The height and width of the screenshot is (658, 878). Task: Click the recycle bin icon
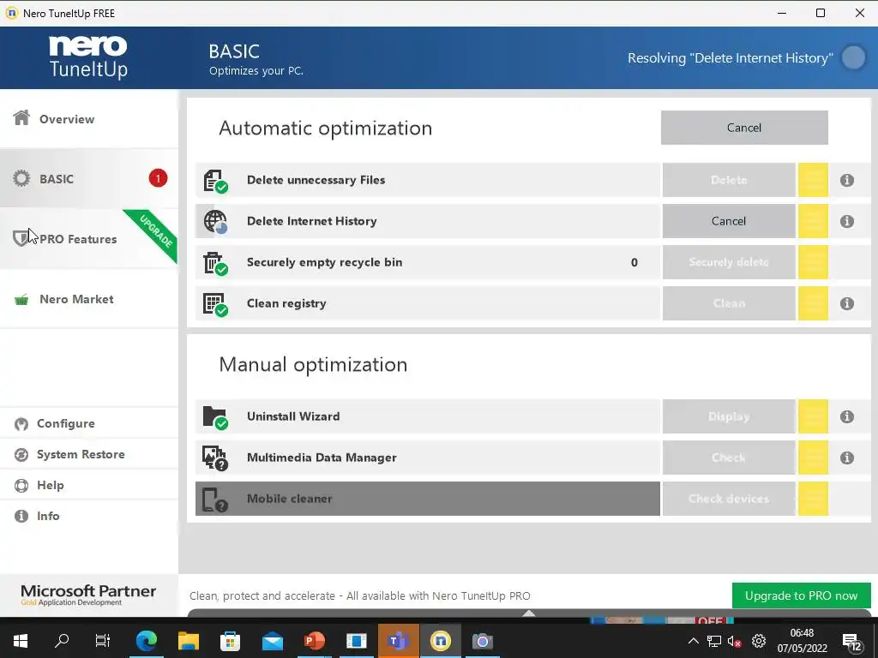coord(215,263)
